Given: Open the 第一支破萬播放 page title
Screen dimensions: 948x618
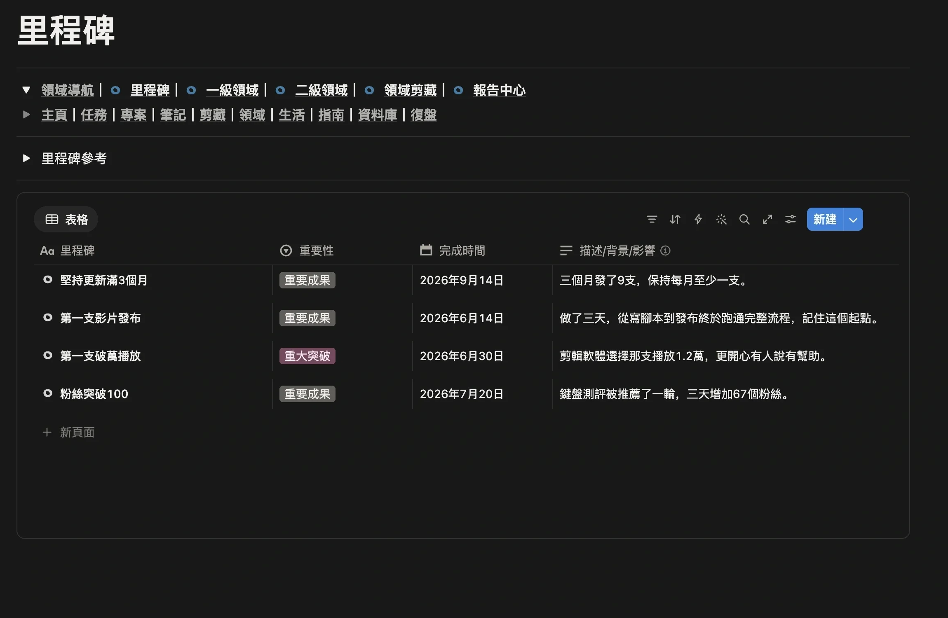Looking at the screenshot, I should pos(101,356).
